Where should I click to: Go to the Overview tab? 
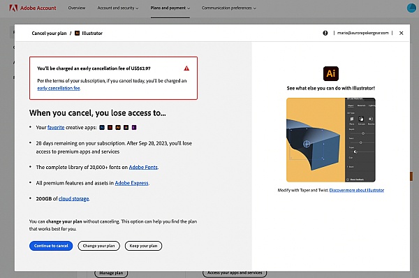click(77, 8)
